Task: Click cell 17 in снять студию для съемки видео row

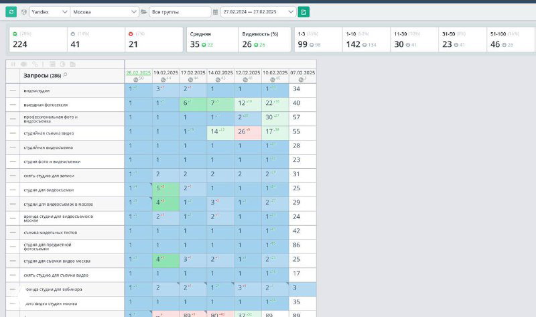Action: pos(303,275)
